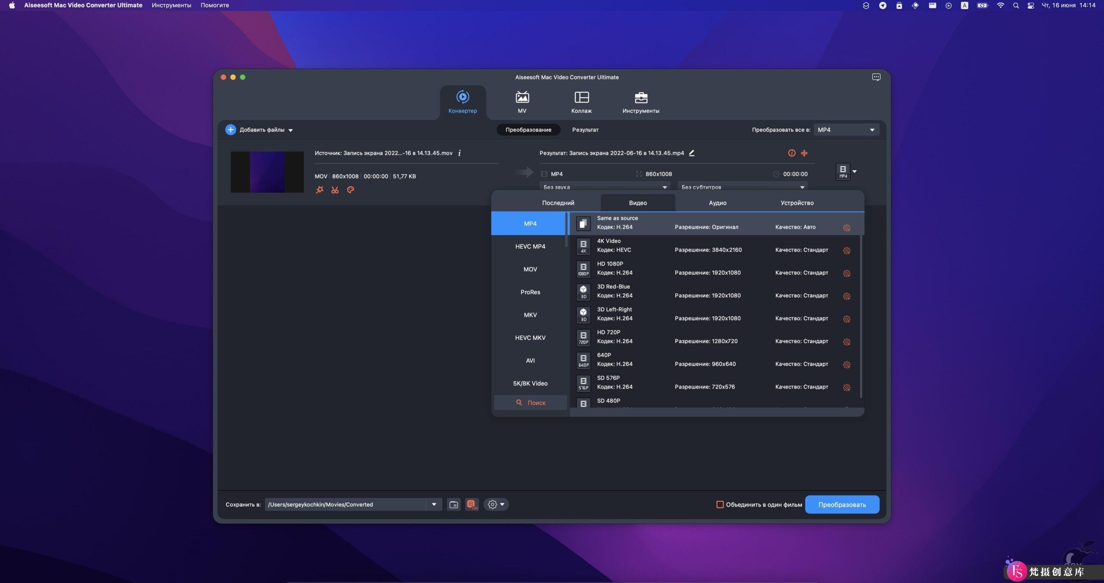This screenshot has height=583, width=1104.
Task: Click the MP4 output format icon button
Action: pos(843,171)
